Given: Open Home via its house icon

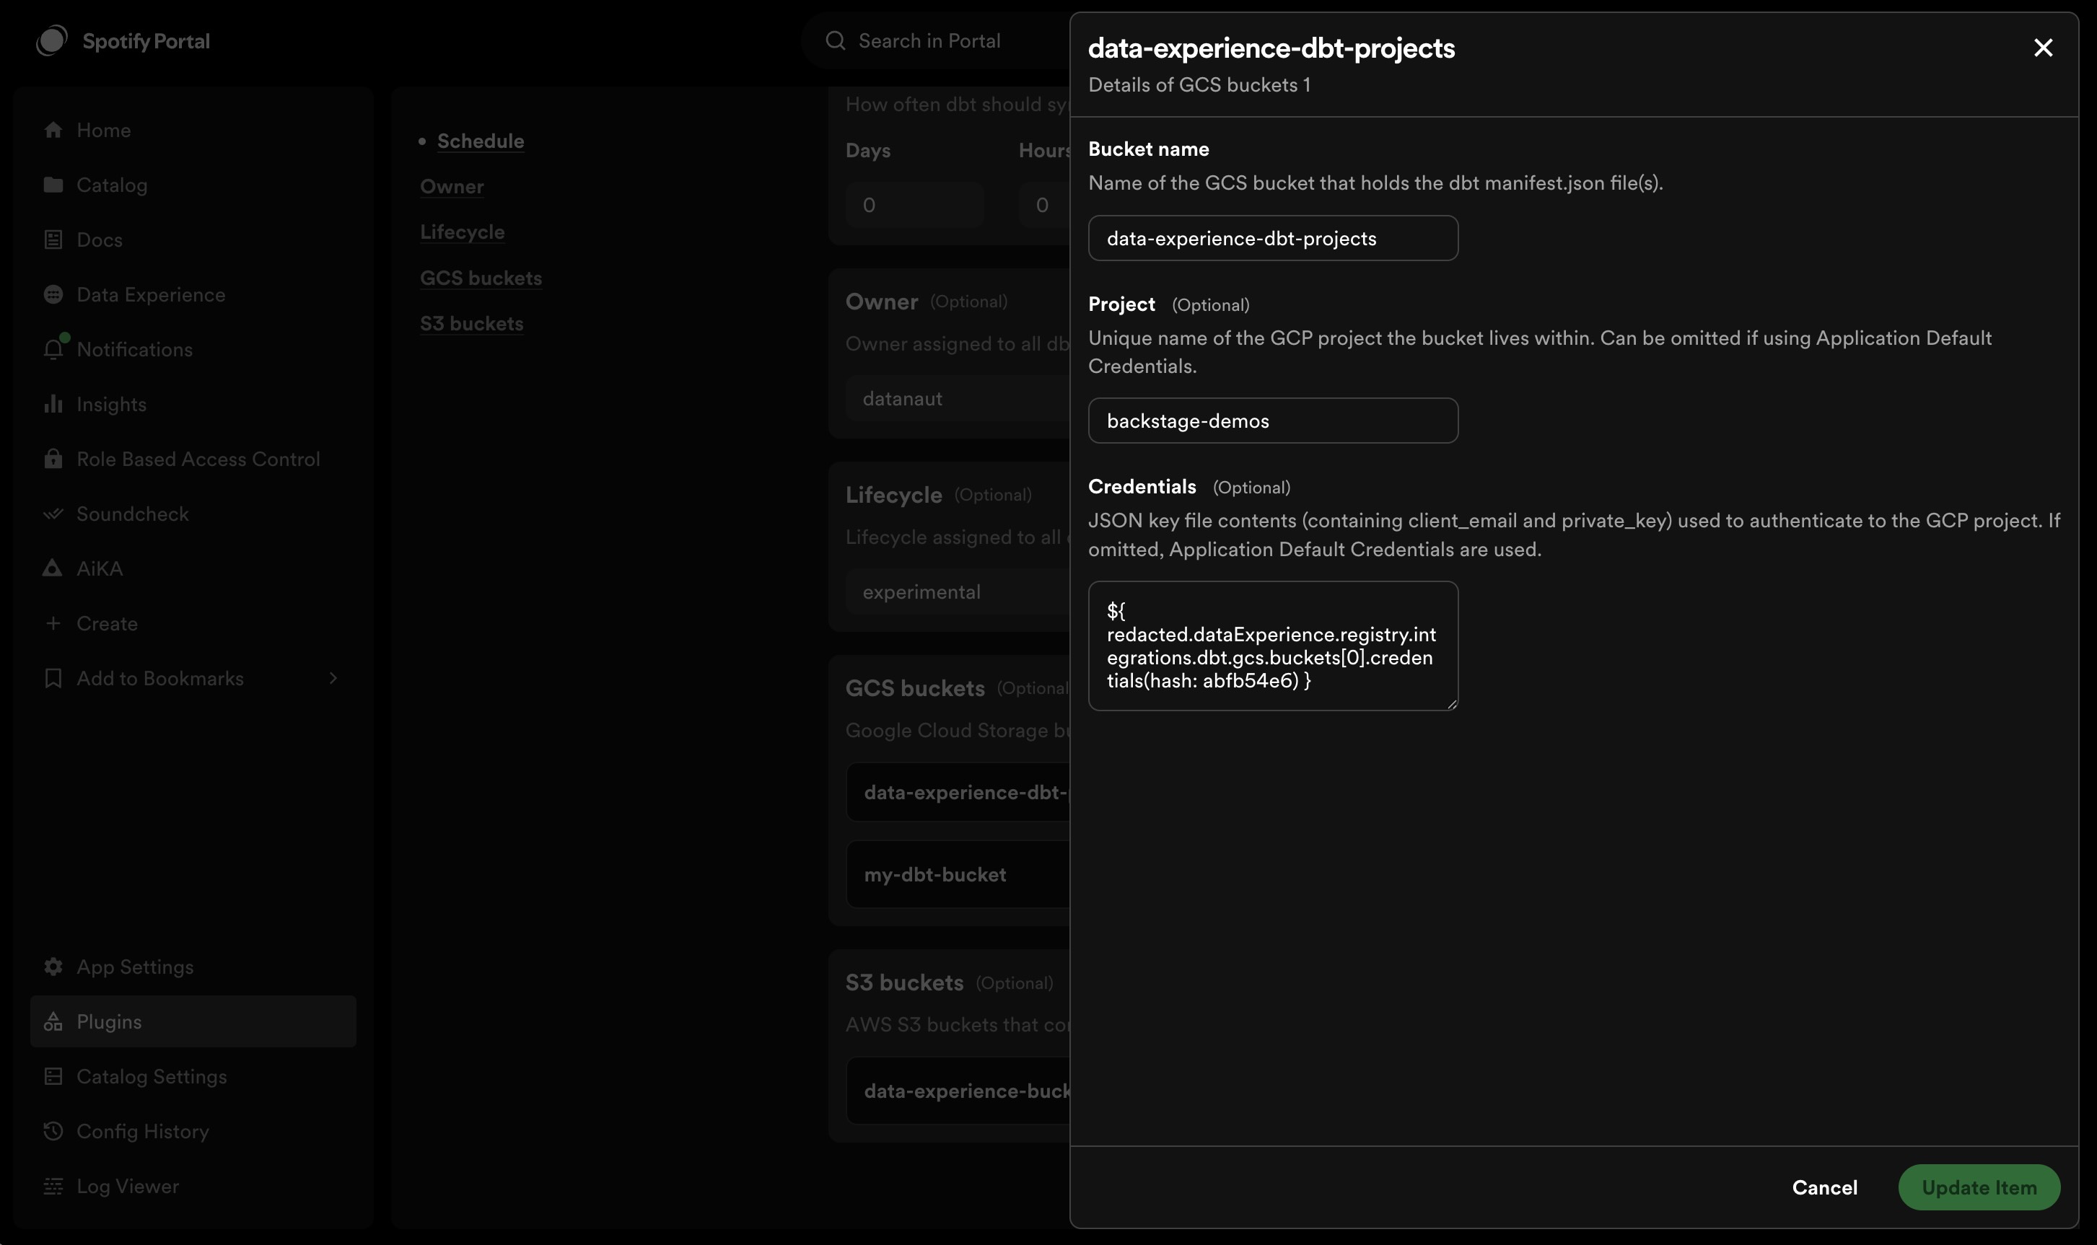Looking at the screenshot, I should coord(53,130).
